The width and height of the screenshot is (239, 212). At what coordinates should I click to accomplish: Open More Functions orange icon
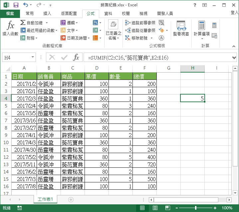click(x=96, y=38)
